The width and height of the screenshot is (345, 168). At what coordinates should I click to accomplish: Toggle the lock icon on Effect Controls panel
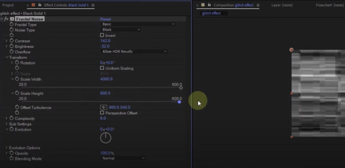coord(40,5)
